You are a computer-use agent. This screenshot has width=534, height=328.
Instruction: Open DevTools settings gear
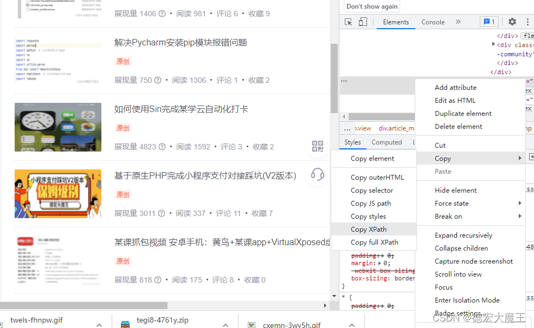pyautogui.click(x=512, y=22)
